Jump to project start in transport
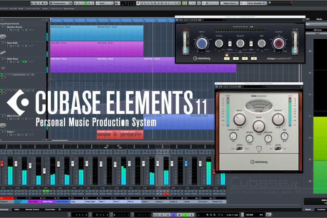The image size is (327, 218). 154,214
